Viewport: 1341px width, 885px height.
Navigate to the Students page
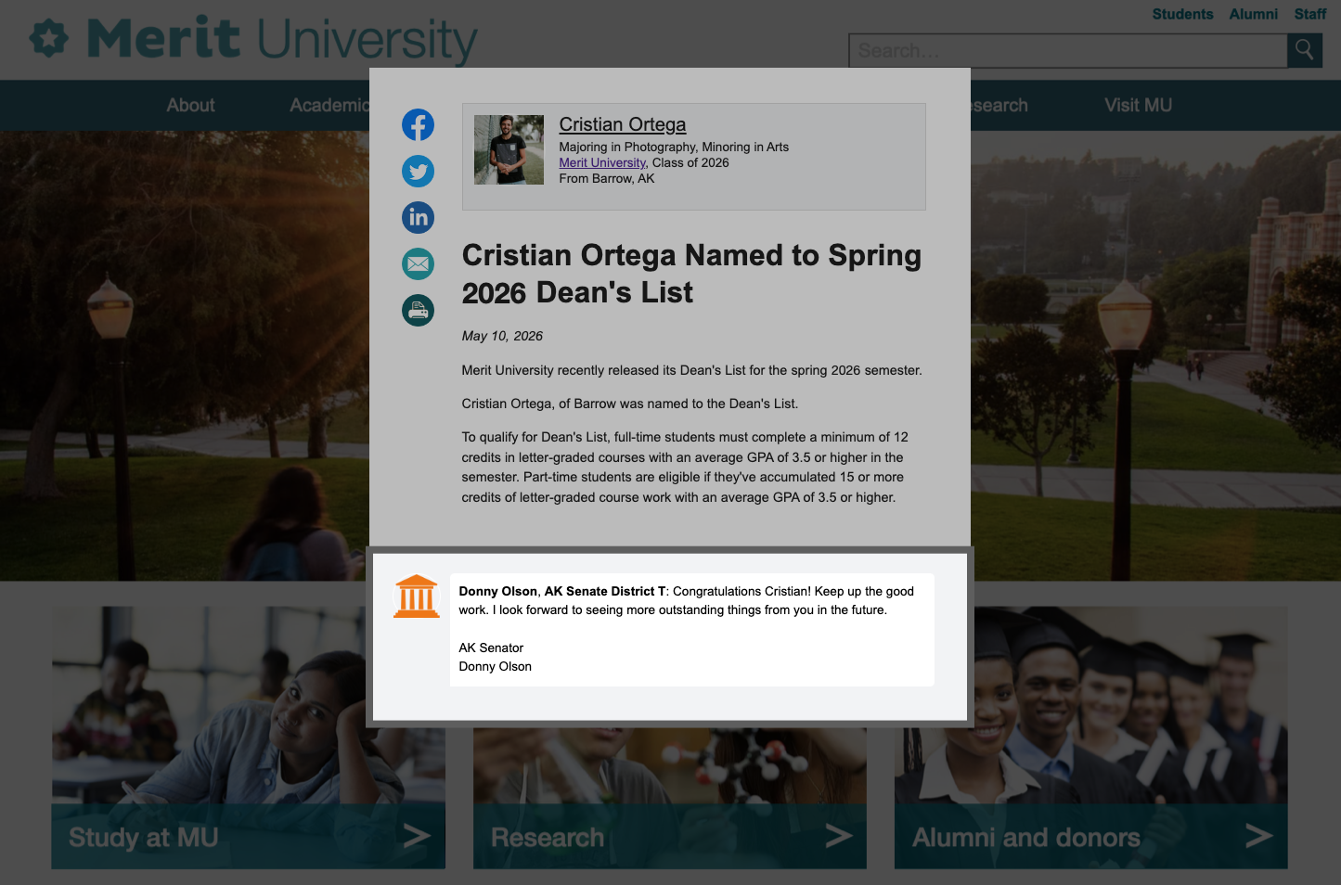pos(1182,14)
